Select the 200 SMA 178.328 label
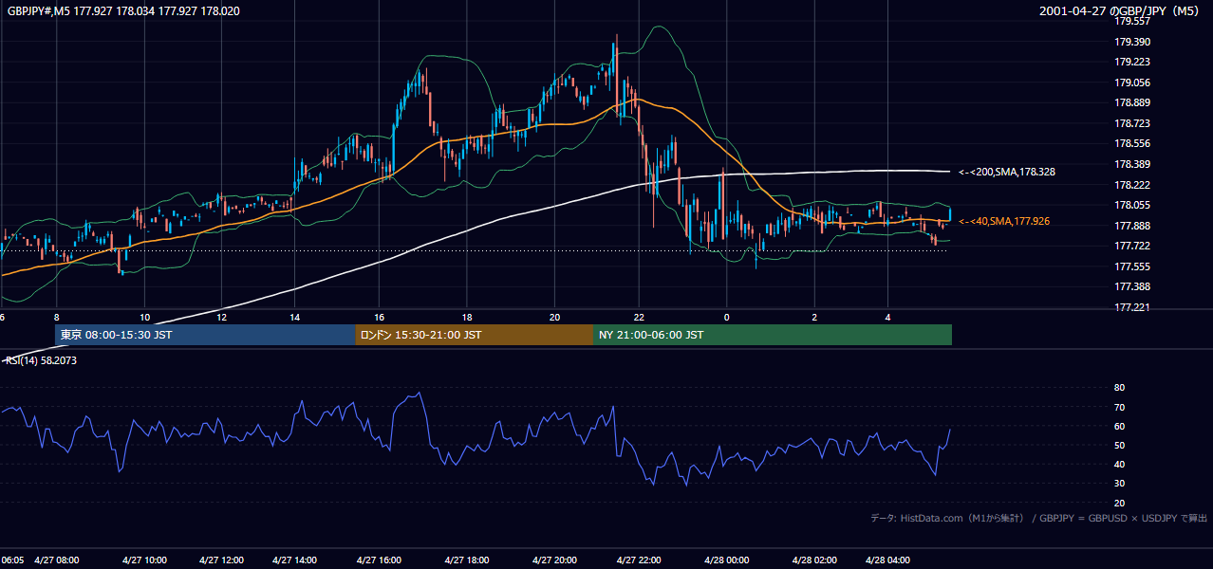 click(x=1007, y=172)
